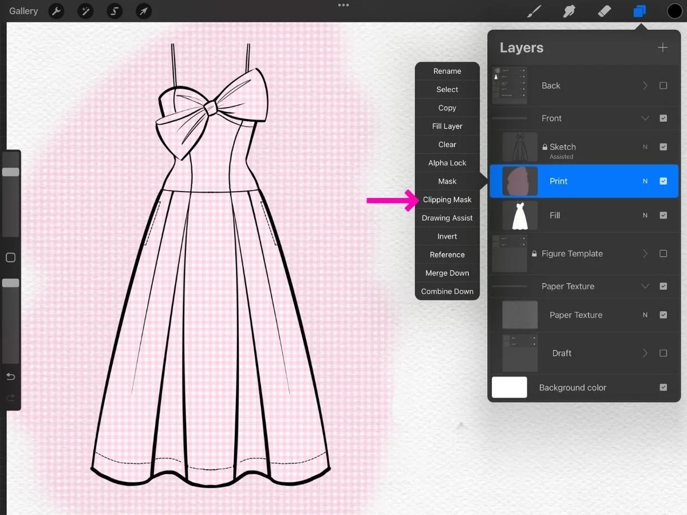Image resolution: width=687 pixels, height=515 pixels.
Task: Choose Combine Down option
Action: click(447, 291)
